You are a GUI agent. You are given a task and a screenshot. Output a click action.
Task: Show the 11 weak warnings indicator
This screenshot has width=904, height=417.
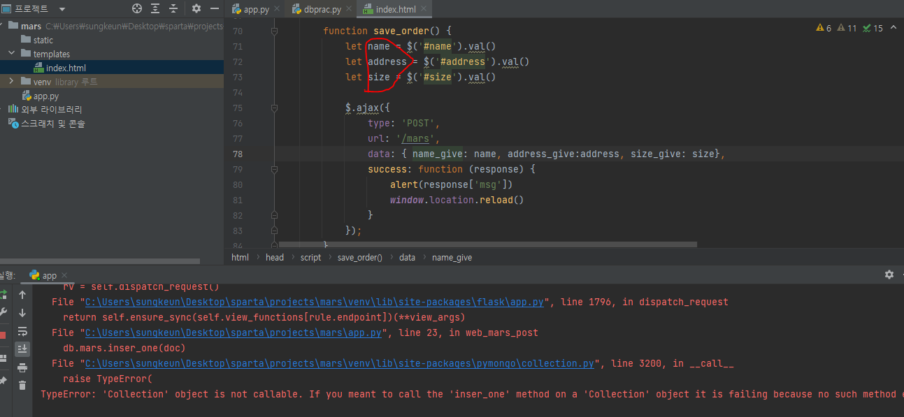[x=847, y=28]
